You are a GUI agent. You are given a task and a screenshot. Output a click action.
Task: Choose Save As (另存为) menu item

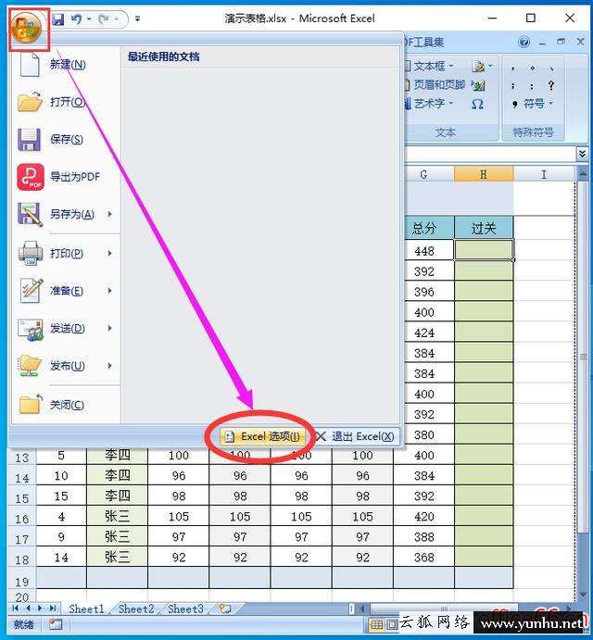pos(68,215)
